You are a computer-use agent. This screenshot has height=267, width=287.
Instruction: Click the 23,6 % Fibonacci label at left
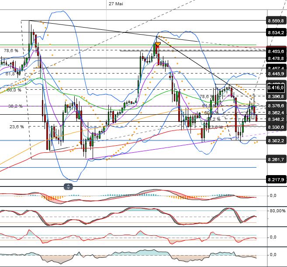pyautogui.click(x=17, y=126)
